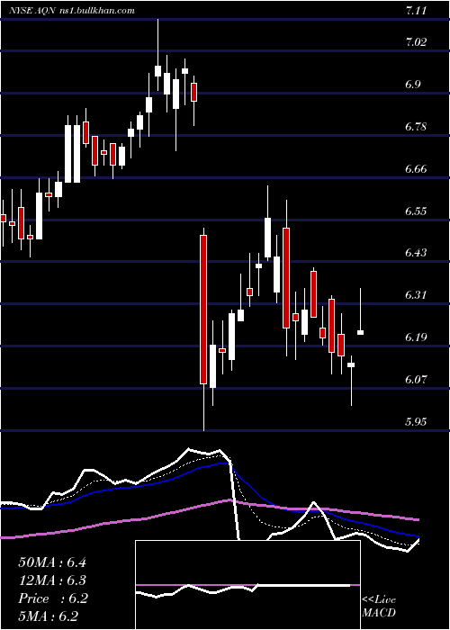450x630 pixels.
Task: Click the <<Live MACD label
Action: [x=379, y=606]
